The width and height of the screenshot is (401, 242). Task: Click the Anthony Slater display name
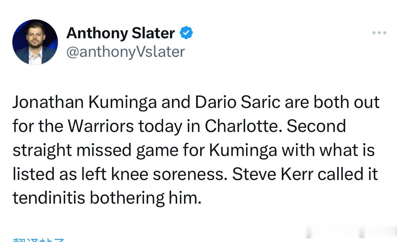pos(120,33)
